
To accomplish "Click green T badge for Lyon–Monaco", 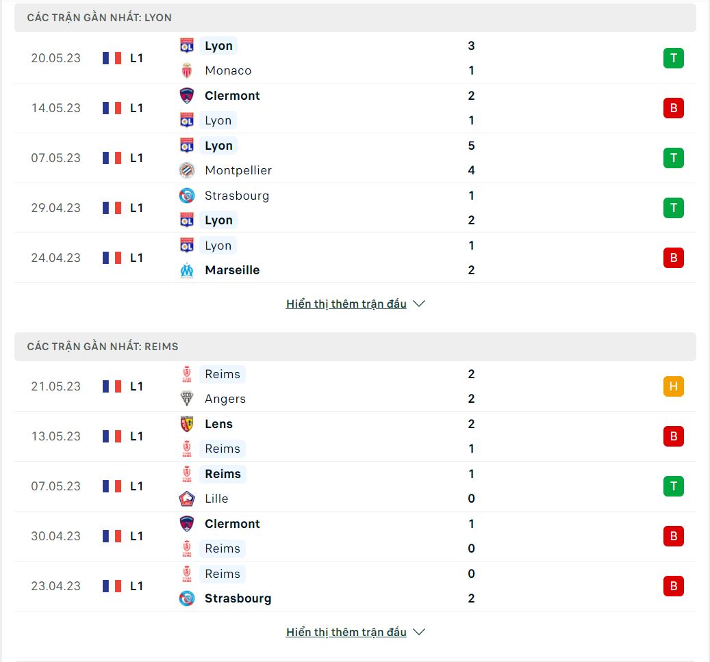I will point(673,58).
